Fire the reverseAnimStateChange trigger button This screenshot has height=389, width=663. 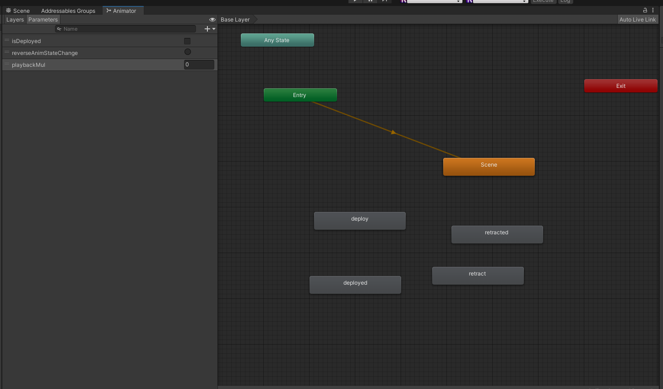[188, 52]
